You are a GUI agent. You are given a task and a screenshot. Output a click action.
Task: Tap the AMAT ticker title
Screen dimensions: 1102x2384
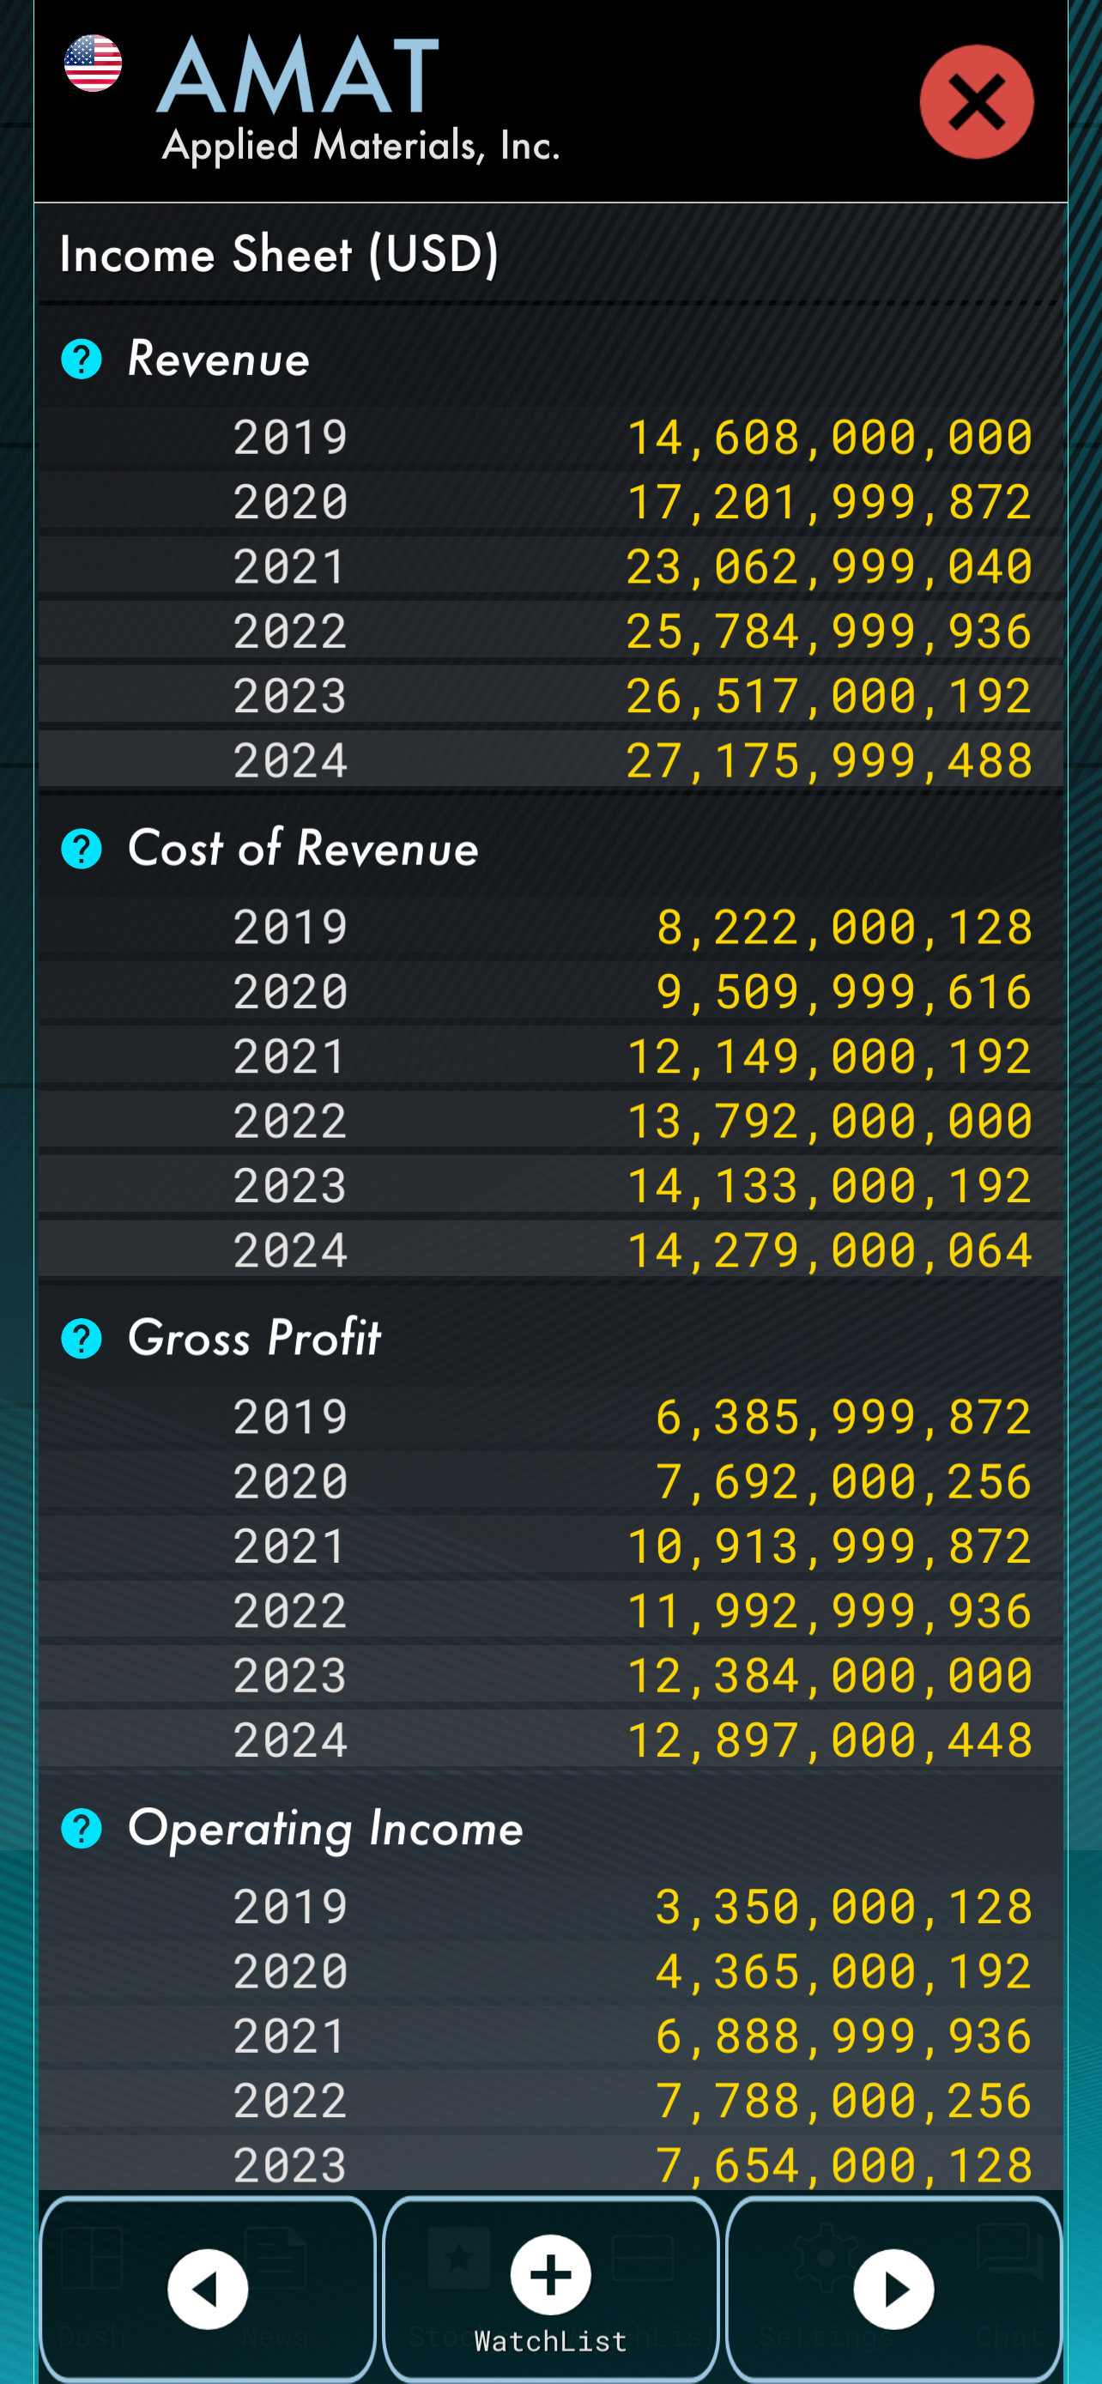tap(298, 75)
